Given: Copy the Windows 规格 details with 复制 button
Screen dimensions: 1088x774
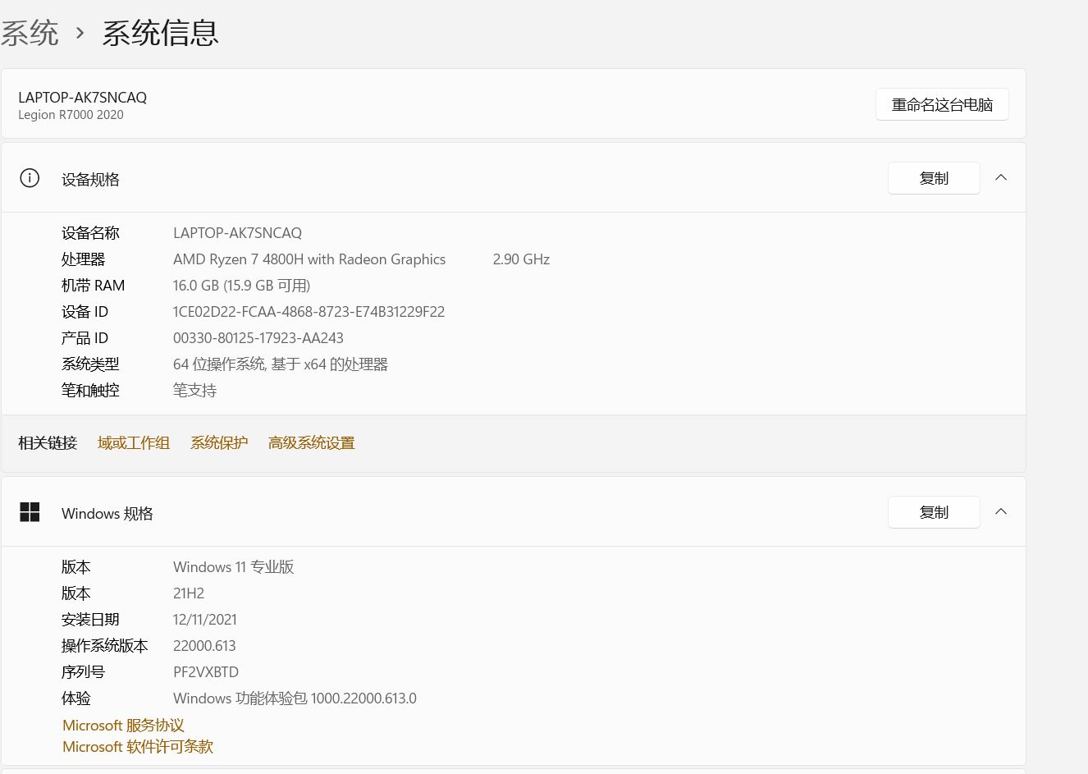Looking at the screenshot, I should 934,512.
